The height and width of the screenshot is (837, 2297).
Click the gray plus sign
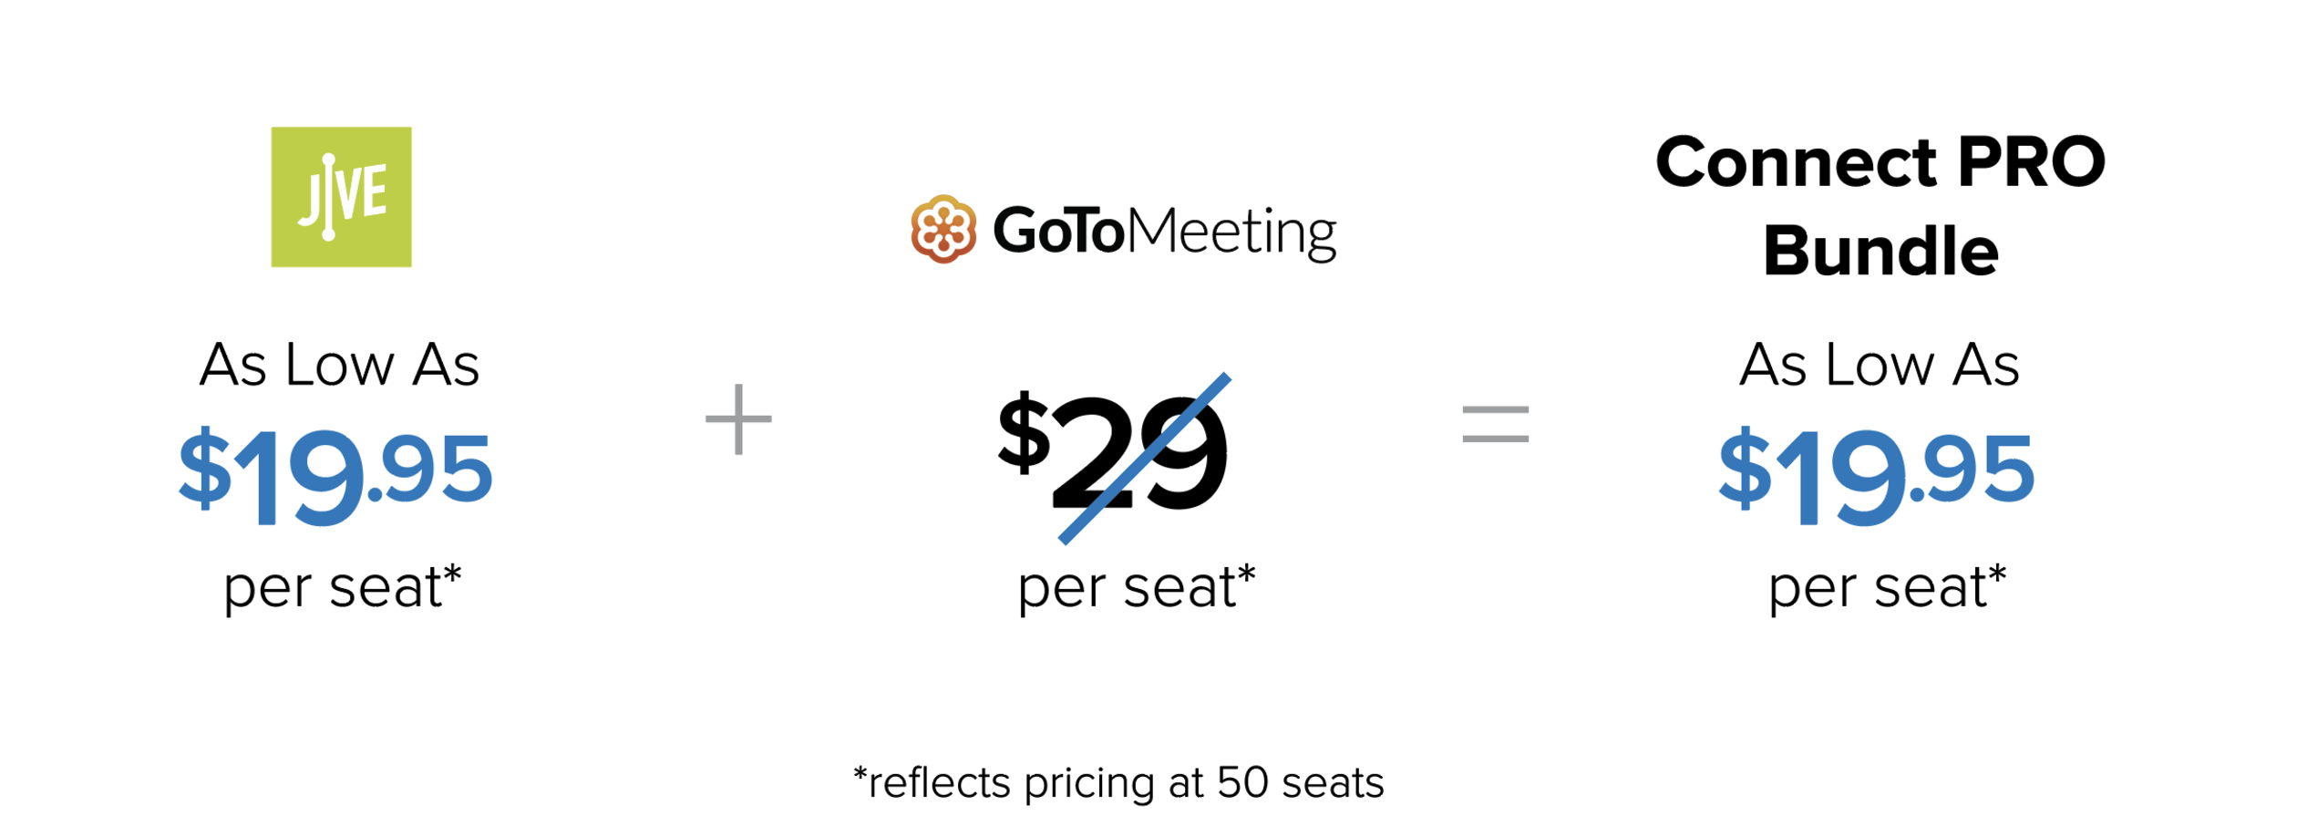pos(738,419)
